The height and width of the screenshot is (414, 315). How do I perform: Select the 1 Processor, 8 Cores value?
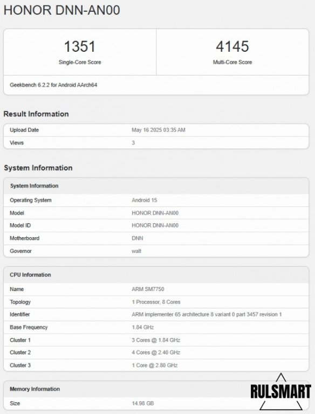click(156, 302)
